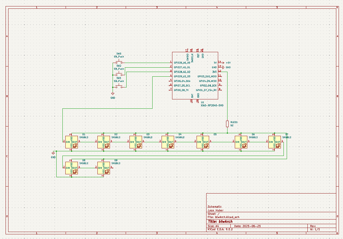The image size is (343, 239).
Task: Select the SW3 push button symbol
Action: point(119,62)
